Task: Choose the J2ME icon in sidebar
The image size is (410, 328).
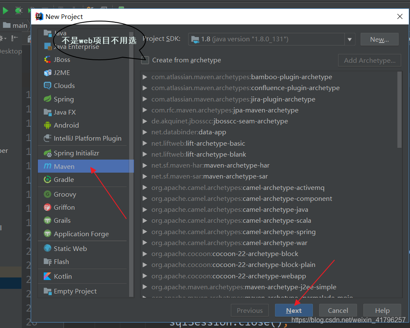Action: [48, 73]
